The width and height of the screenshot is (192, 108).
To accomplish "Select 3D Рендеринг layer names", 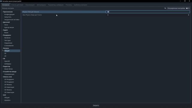I will [9, 82].
